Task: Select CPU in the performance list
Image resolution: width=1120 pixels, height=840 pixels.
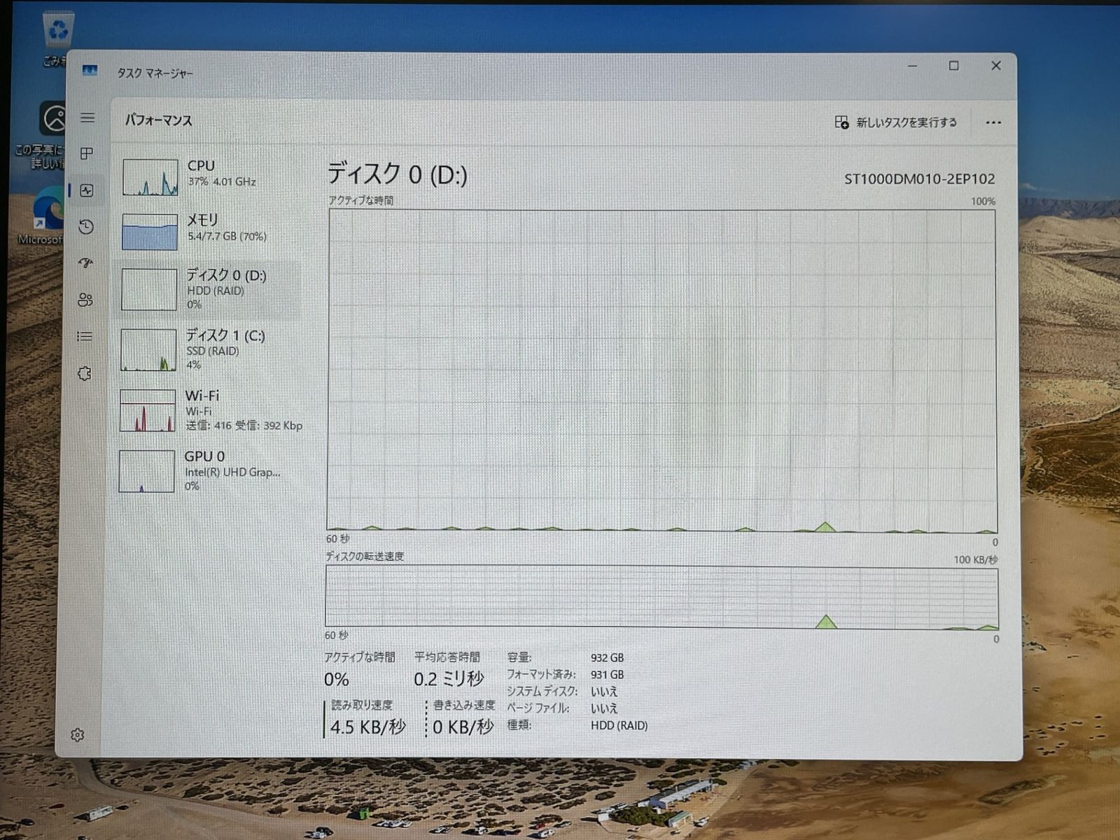Action: [x=210, y=175]
